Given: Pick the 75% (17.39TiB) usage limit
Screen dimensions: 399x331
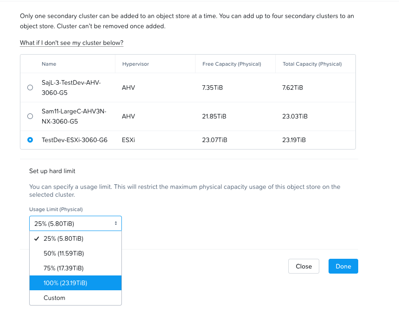Looking at the screenshot, I should 63,268.
